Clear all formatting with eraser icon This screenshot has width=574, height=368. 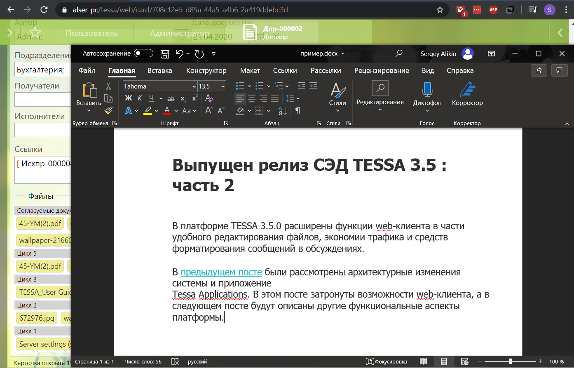[x=209, y=98]
